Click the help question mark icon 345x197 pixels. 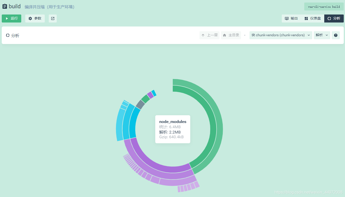[336, 35]
